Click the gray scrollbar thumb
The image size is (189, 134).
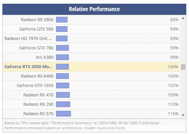click(183, 67)
